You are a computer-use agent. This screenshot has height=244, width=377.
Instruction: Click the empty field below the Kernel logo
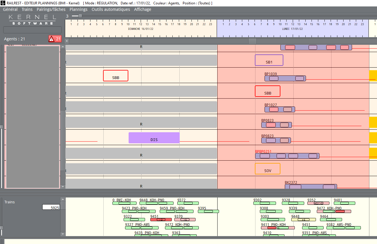[32, 30]
